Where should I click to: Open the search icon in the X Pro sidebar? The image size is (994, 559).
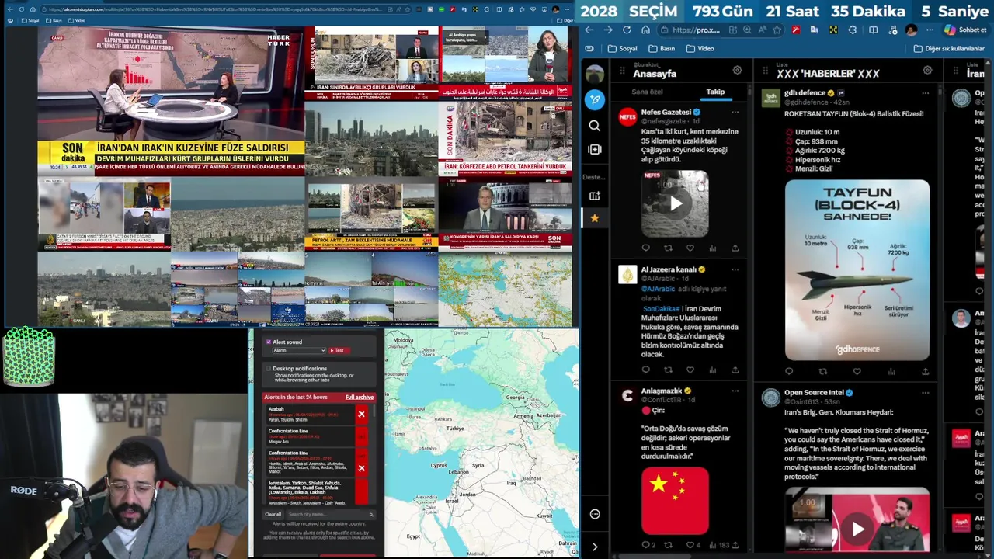[594, 126]
